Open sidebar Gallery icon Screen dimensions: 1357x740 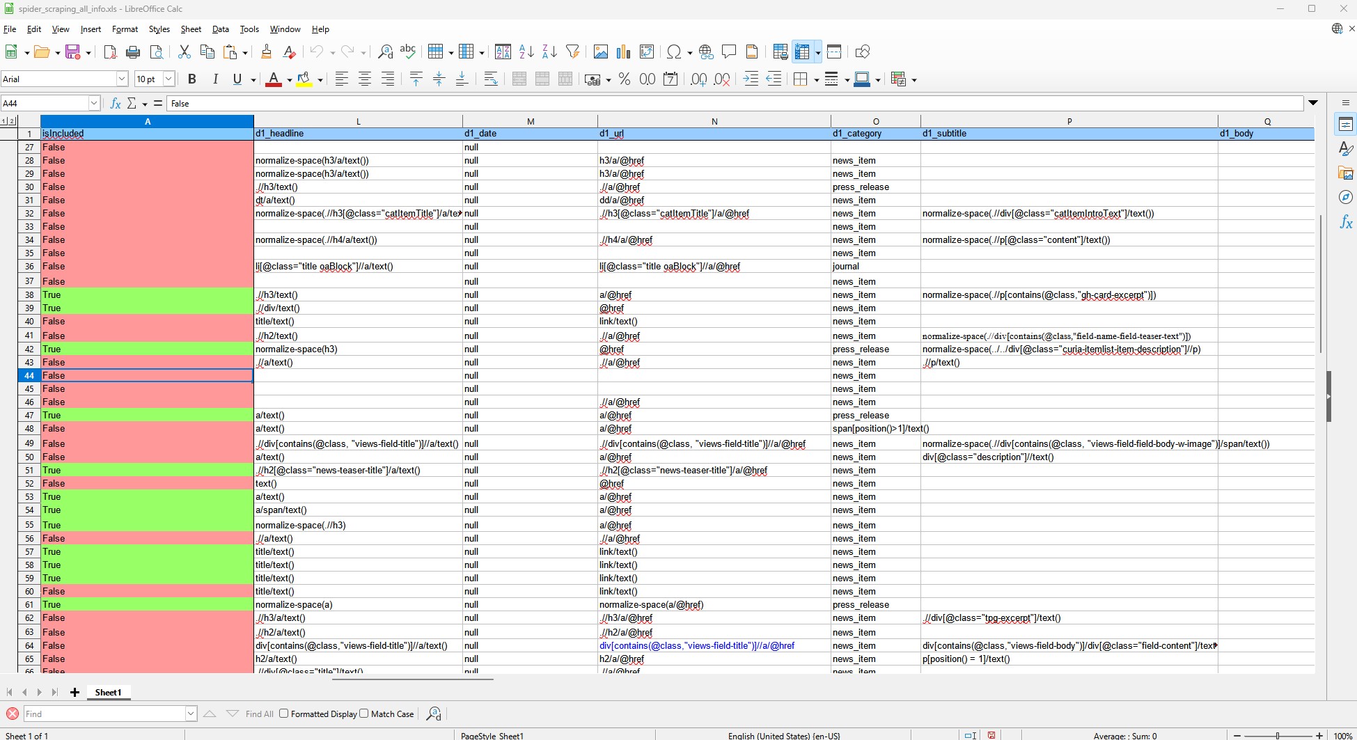point(1346,173)
